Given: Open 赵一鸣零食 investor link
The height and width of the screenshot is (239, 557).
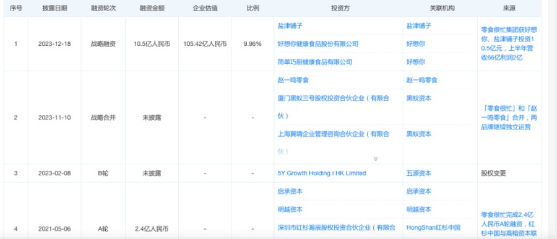Looking at the screenshot, I should tap(293, 80).
